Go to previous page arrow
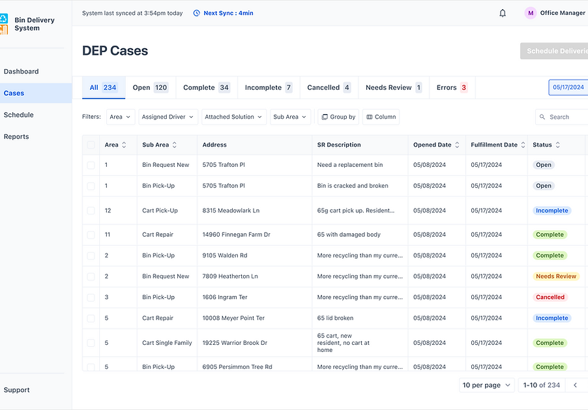 click(x=575, y=385)
